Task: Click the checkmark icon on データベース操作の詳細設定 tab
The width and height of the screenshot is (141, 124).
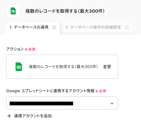Action: point(127,27)
